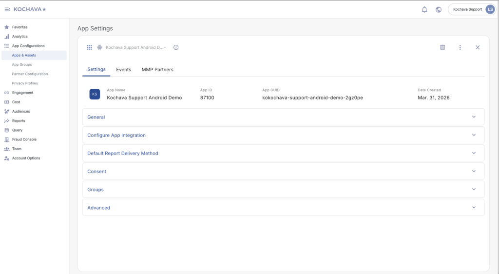
Task: Expand the Consent section
Action: pyautogui.click(x=283, y=171)
